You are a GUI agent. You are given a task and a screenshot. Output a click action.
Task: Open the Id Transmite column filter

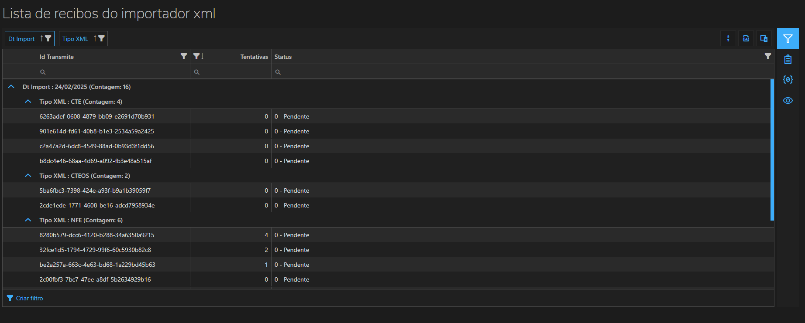tap(184, 56)
